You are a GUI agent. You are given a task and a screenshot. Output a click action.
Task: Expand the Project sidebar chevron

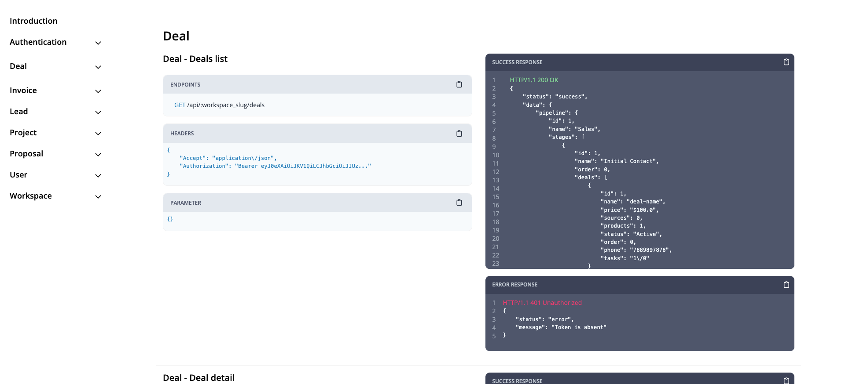[x=98, y=133]
